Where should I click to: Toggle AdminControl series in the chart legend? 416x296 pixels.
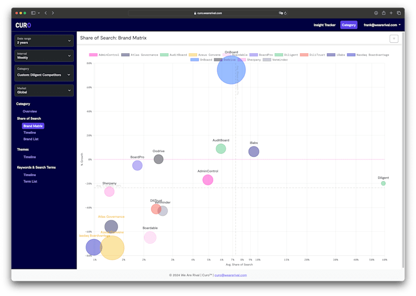(x=104, y=55)
